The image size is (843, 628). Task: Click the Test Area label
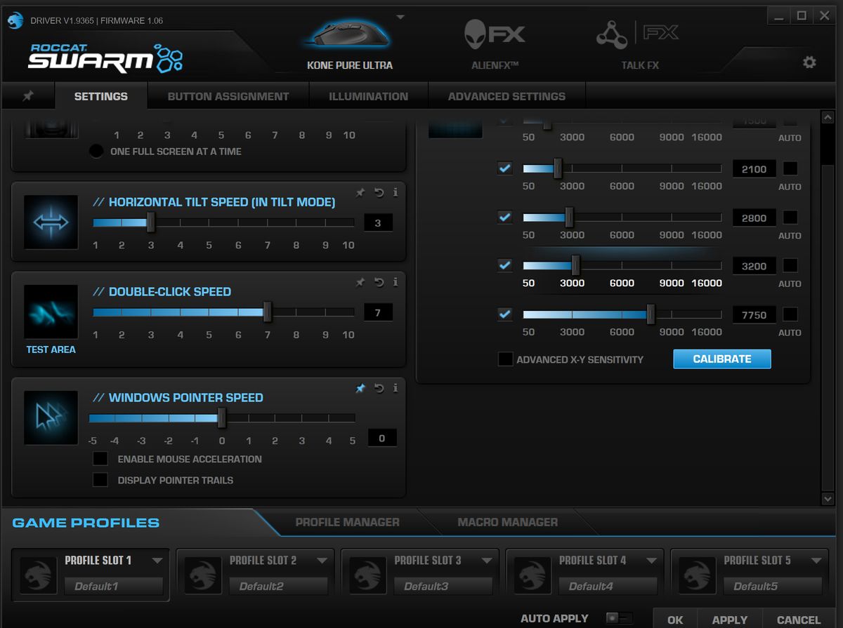(51, 349)
